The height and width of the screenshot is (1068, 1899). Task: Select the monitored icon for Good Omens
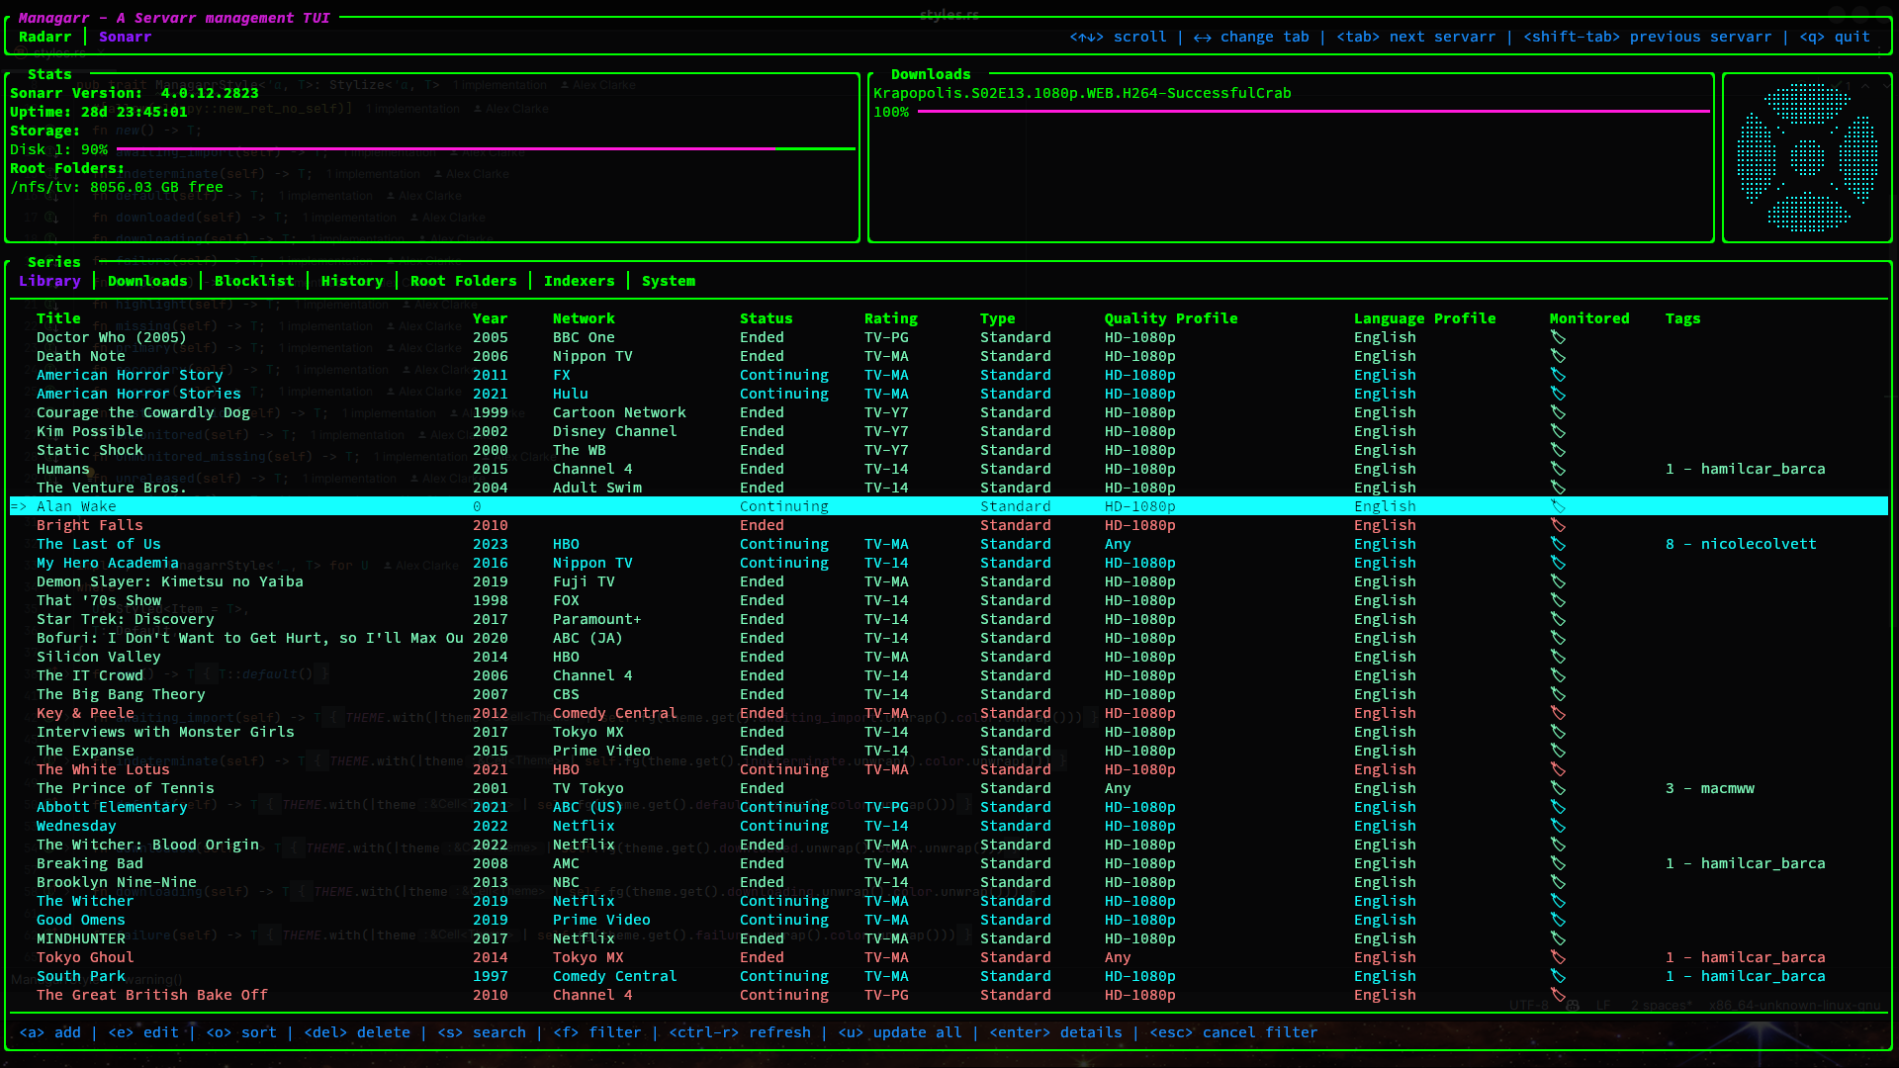coord(1558,920)
